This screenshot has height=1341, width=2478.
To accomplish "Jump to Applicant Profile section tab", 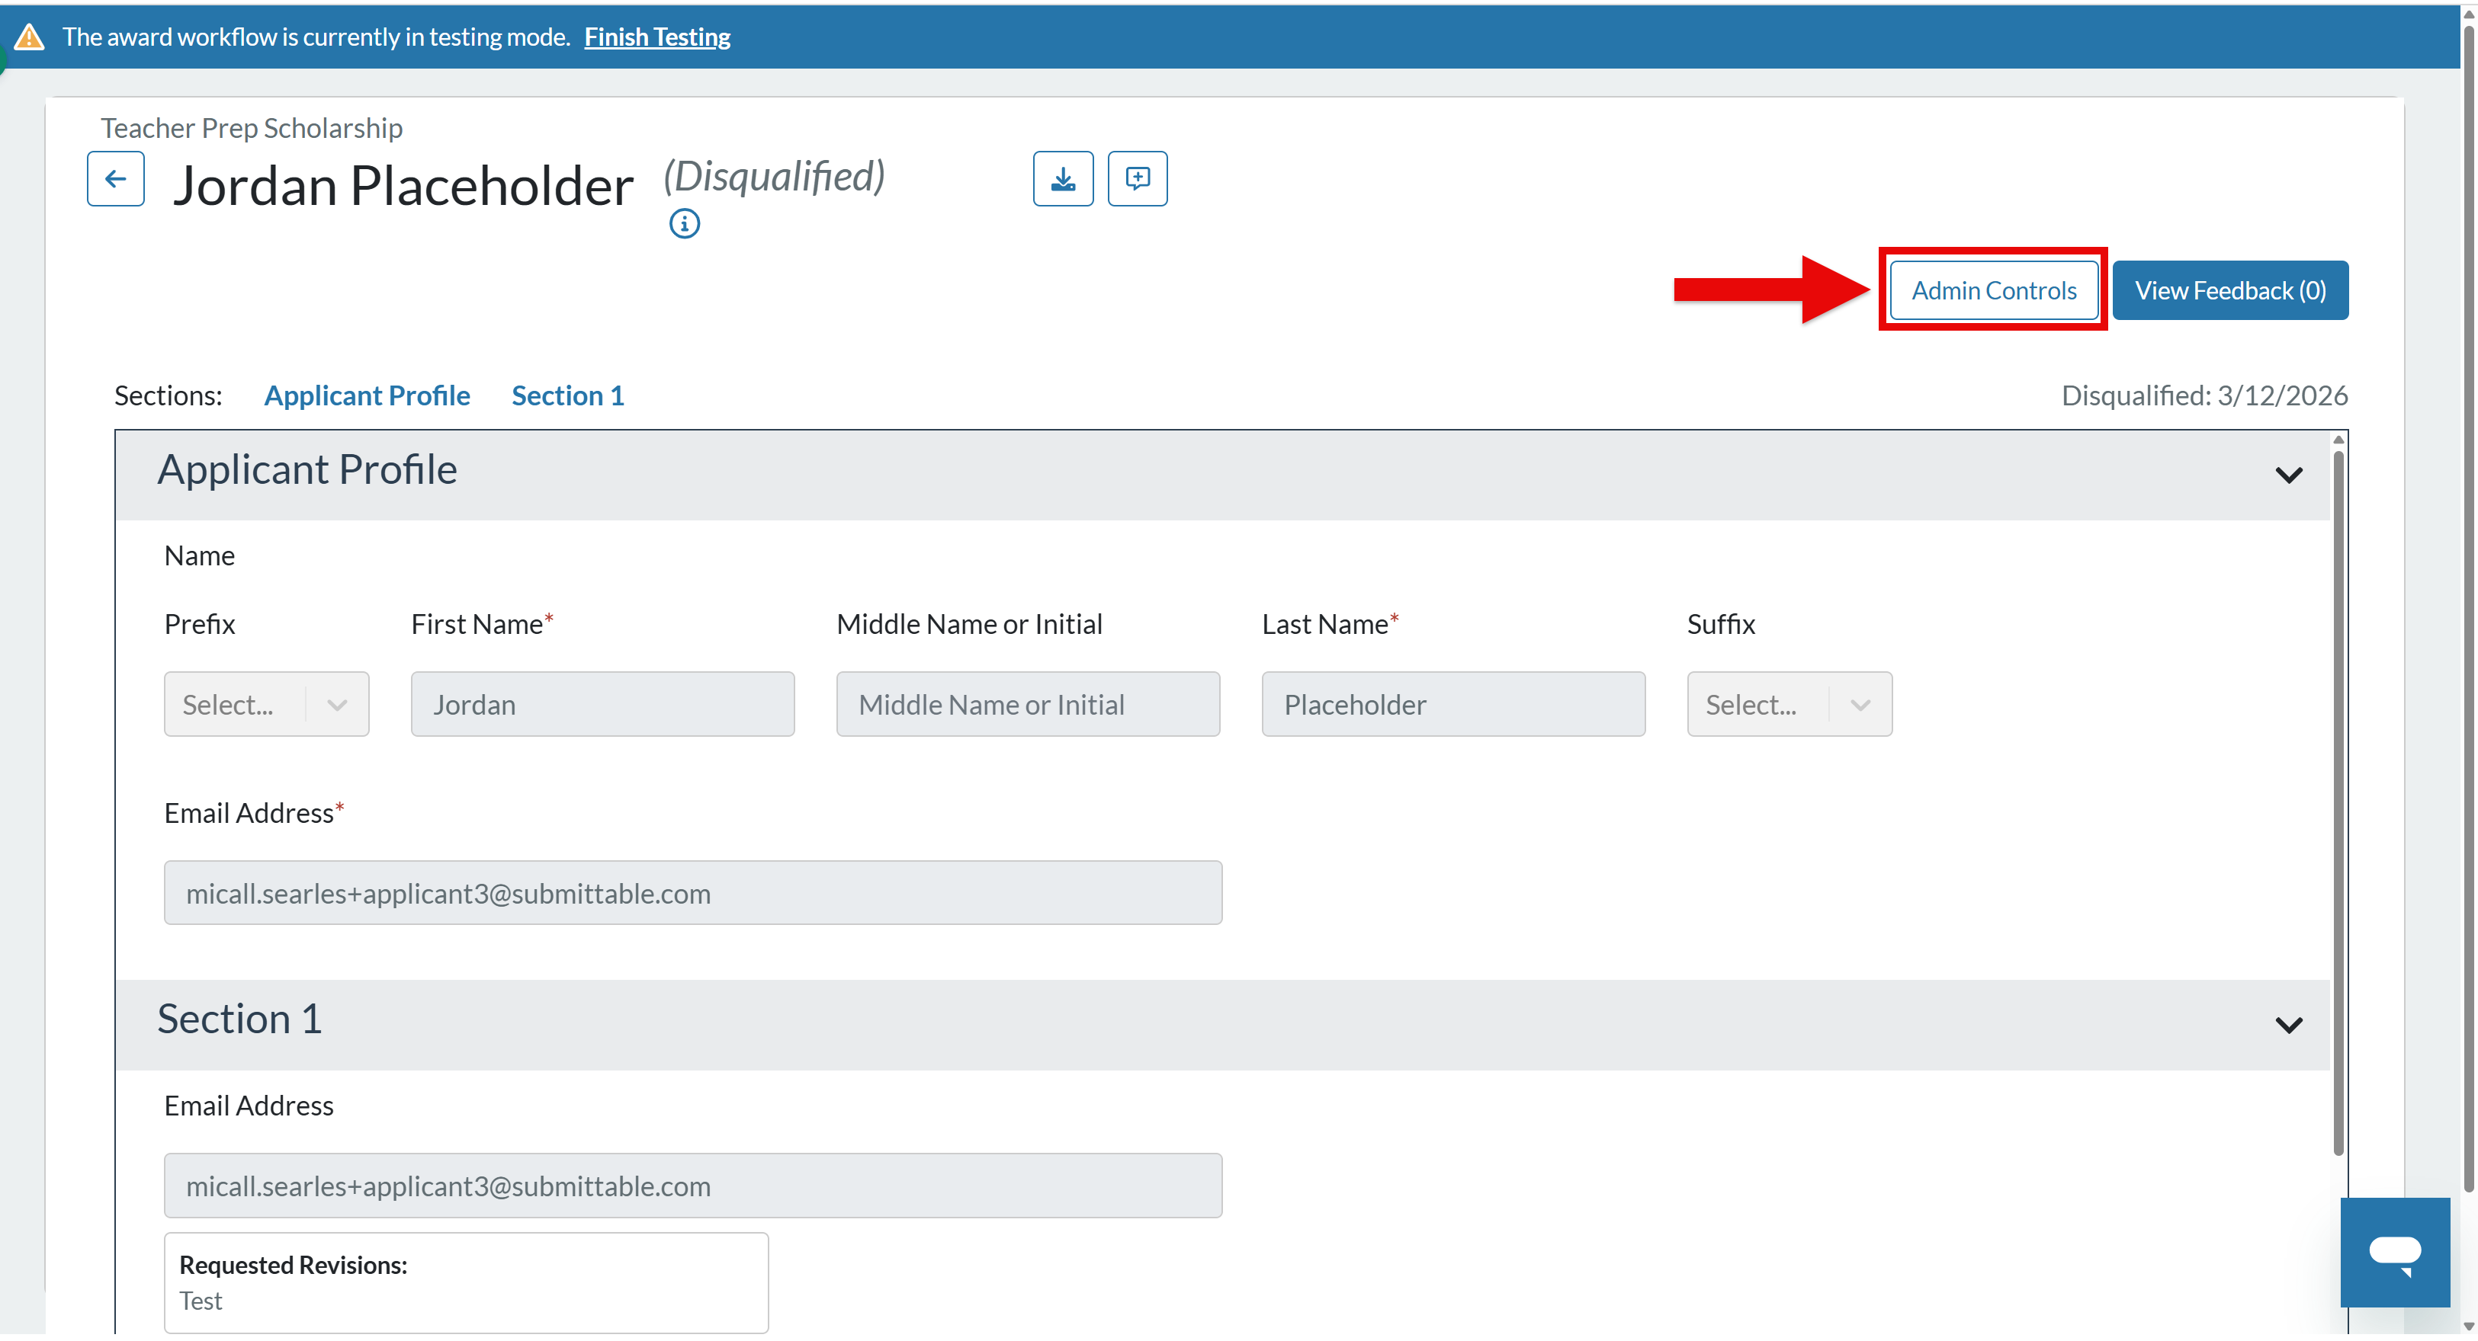I will [367, 396].
